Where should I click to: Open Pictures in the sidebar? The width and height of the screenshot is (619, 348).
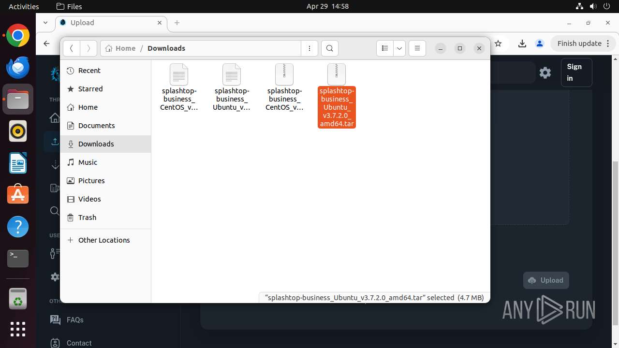tap(105, 181)
